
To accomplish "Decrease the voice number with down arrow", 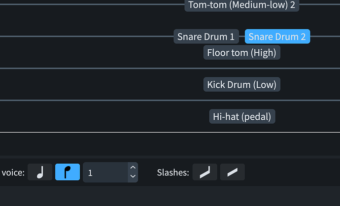I will pos(133,176).
